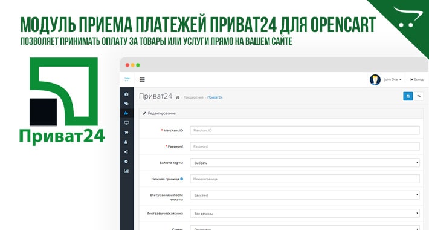The width and height of the screenshot is (429, 230).
Task: Open the John Doe user dropdown
Action: click(392, 80)
